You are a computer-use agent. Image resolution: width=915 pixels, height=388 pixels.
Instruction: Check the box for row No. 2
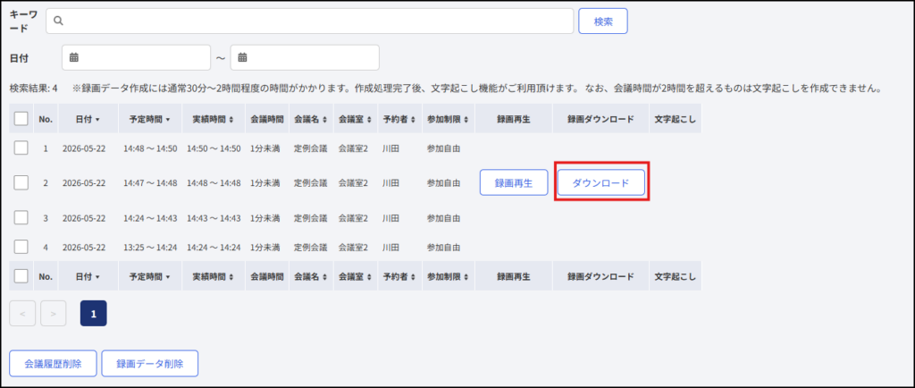click(21, 182)
